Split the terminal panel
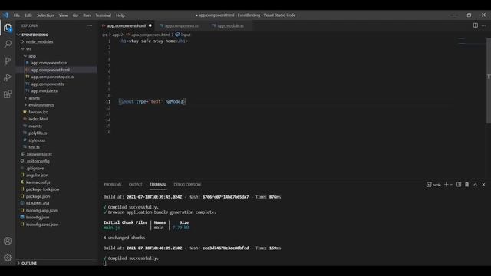The height and width of the screenshot is (276, 491). tap(459, 185)
